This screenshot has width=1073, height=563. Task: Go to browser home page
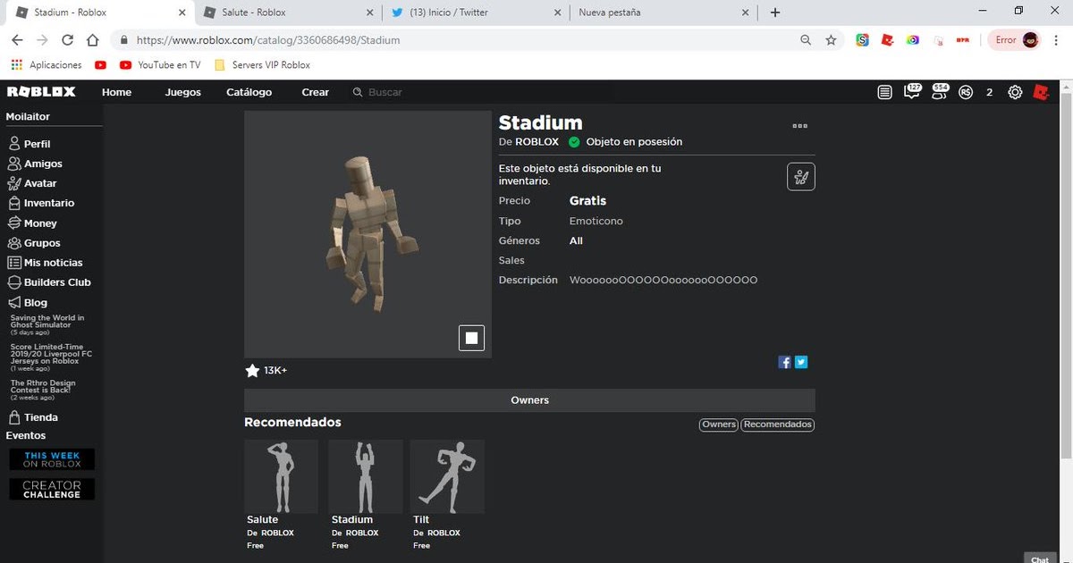coord(92,40)
